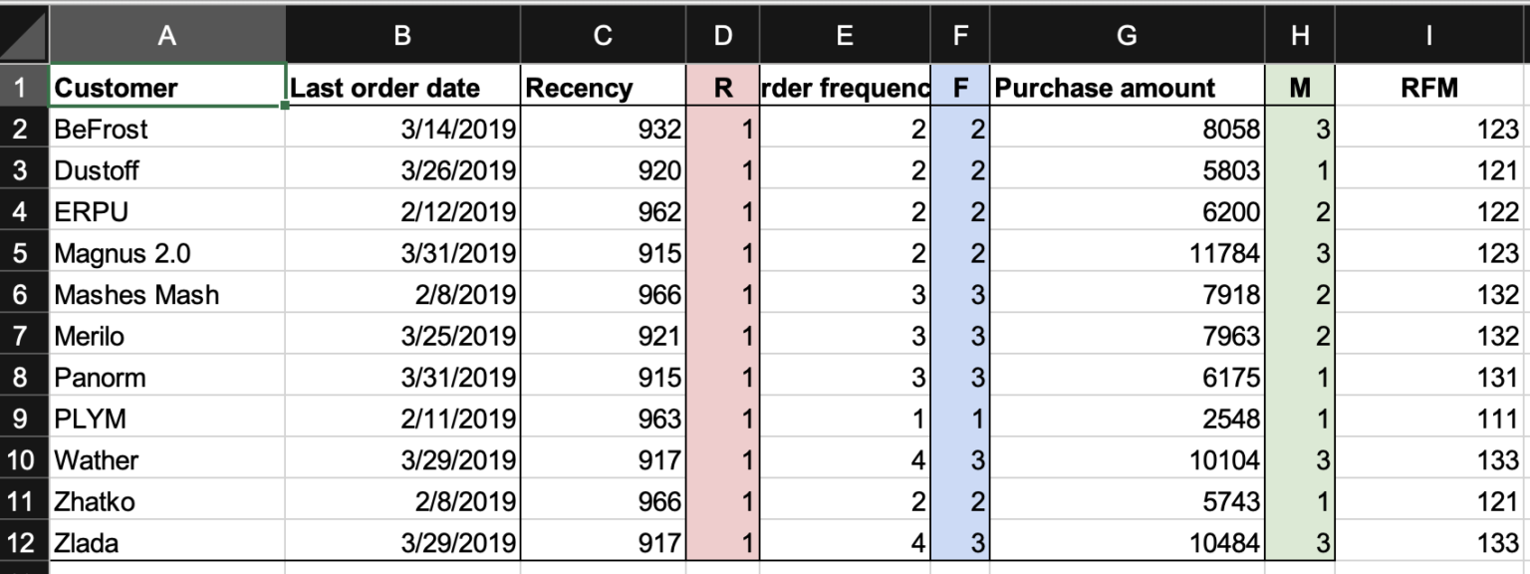1530x574 pixels.
Task: Select column header A
Action: [x=166, y=35]
